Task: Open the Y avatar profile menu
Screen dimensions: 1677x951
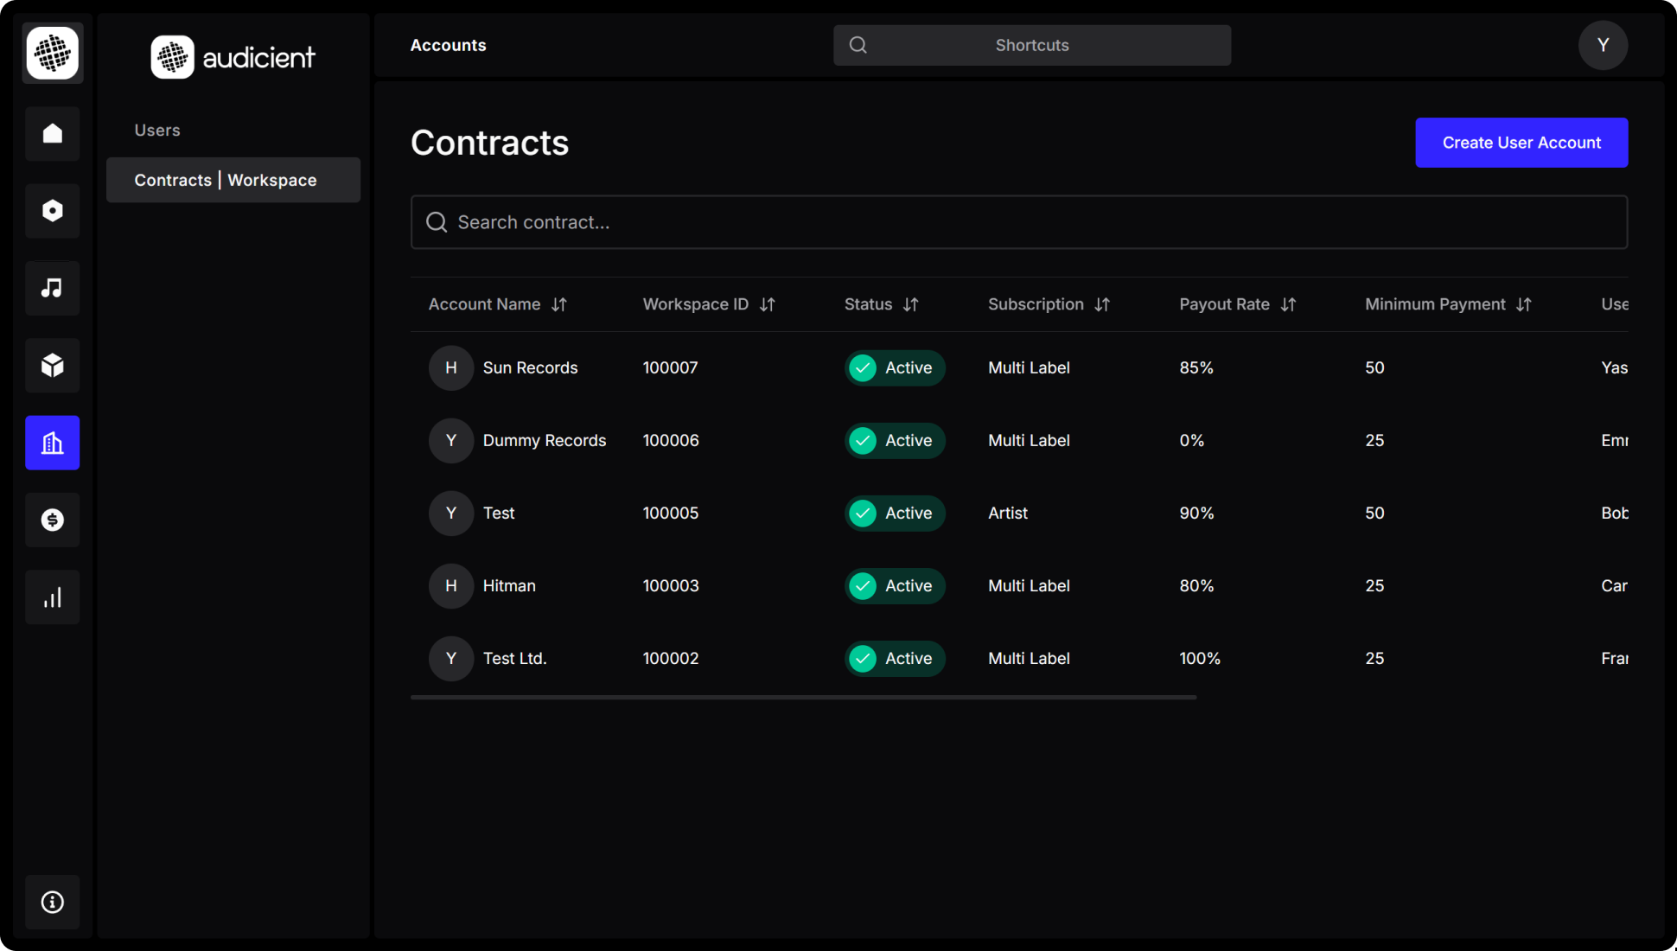Action: (1603, 45)
